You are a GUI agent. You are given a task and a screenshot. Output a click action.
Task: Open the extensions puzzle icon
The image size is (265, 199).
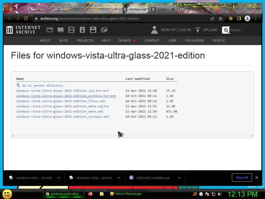point(231,18)
